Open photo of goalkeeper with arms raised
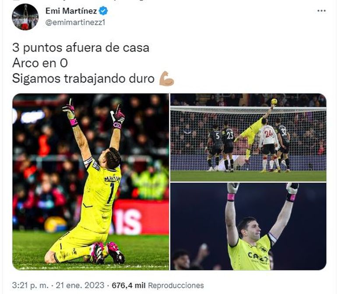This screenshot has width=337, height=294. tap(248, 226)
